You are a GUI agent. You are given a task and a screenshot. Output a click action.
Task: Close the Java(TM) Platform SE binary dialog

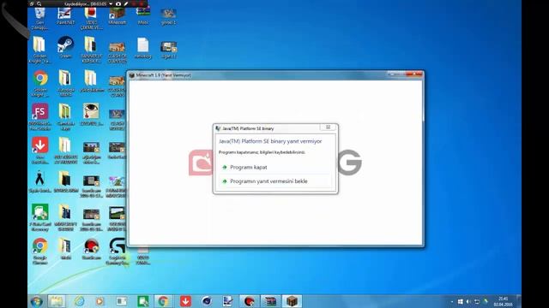click(328, 127)
